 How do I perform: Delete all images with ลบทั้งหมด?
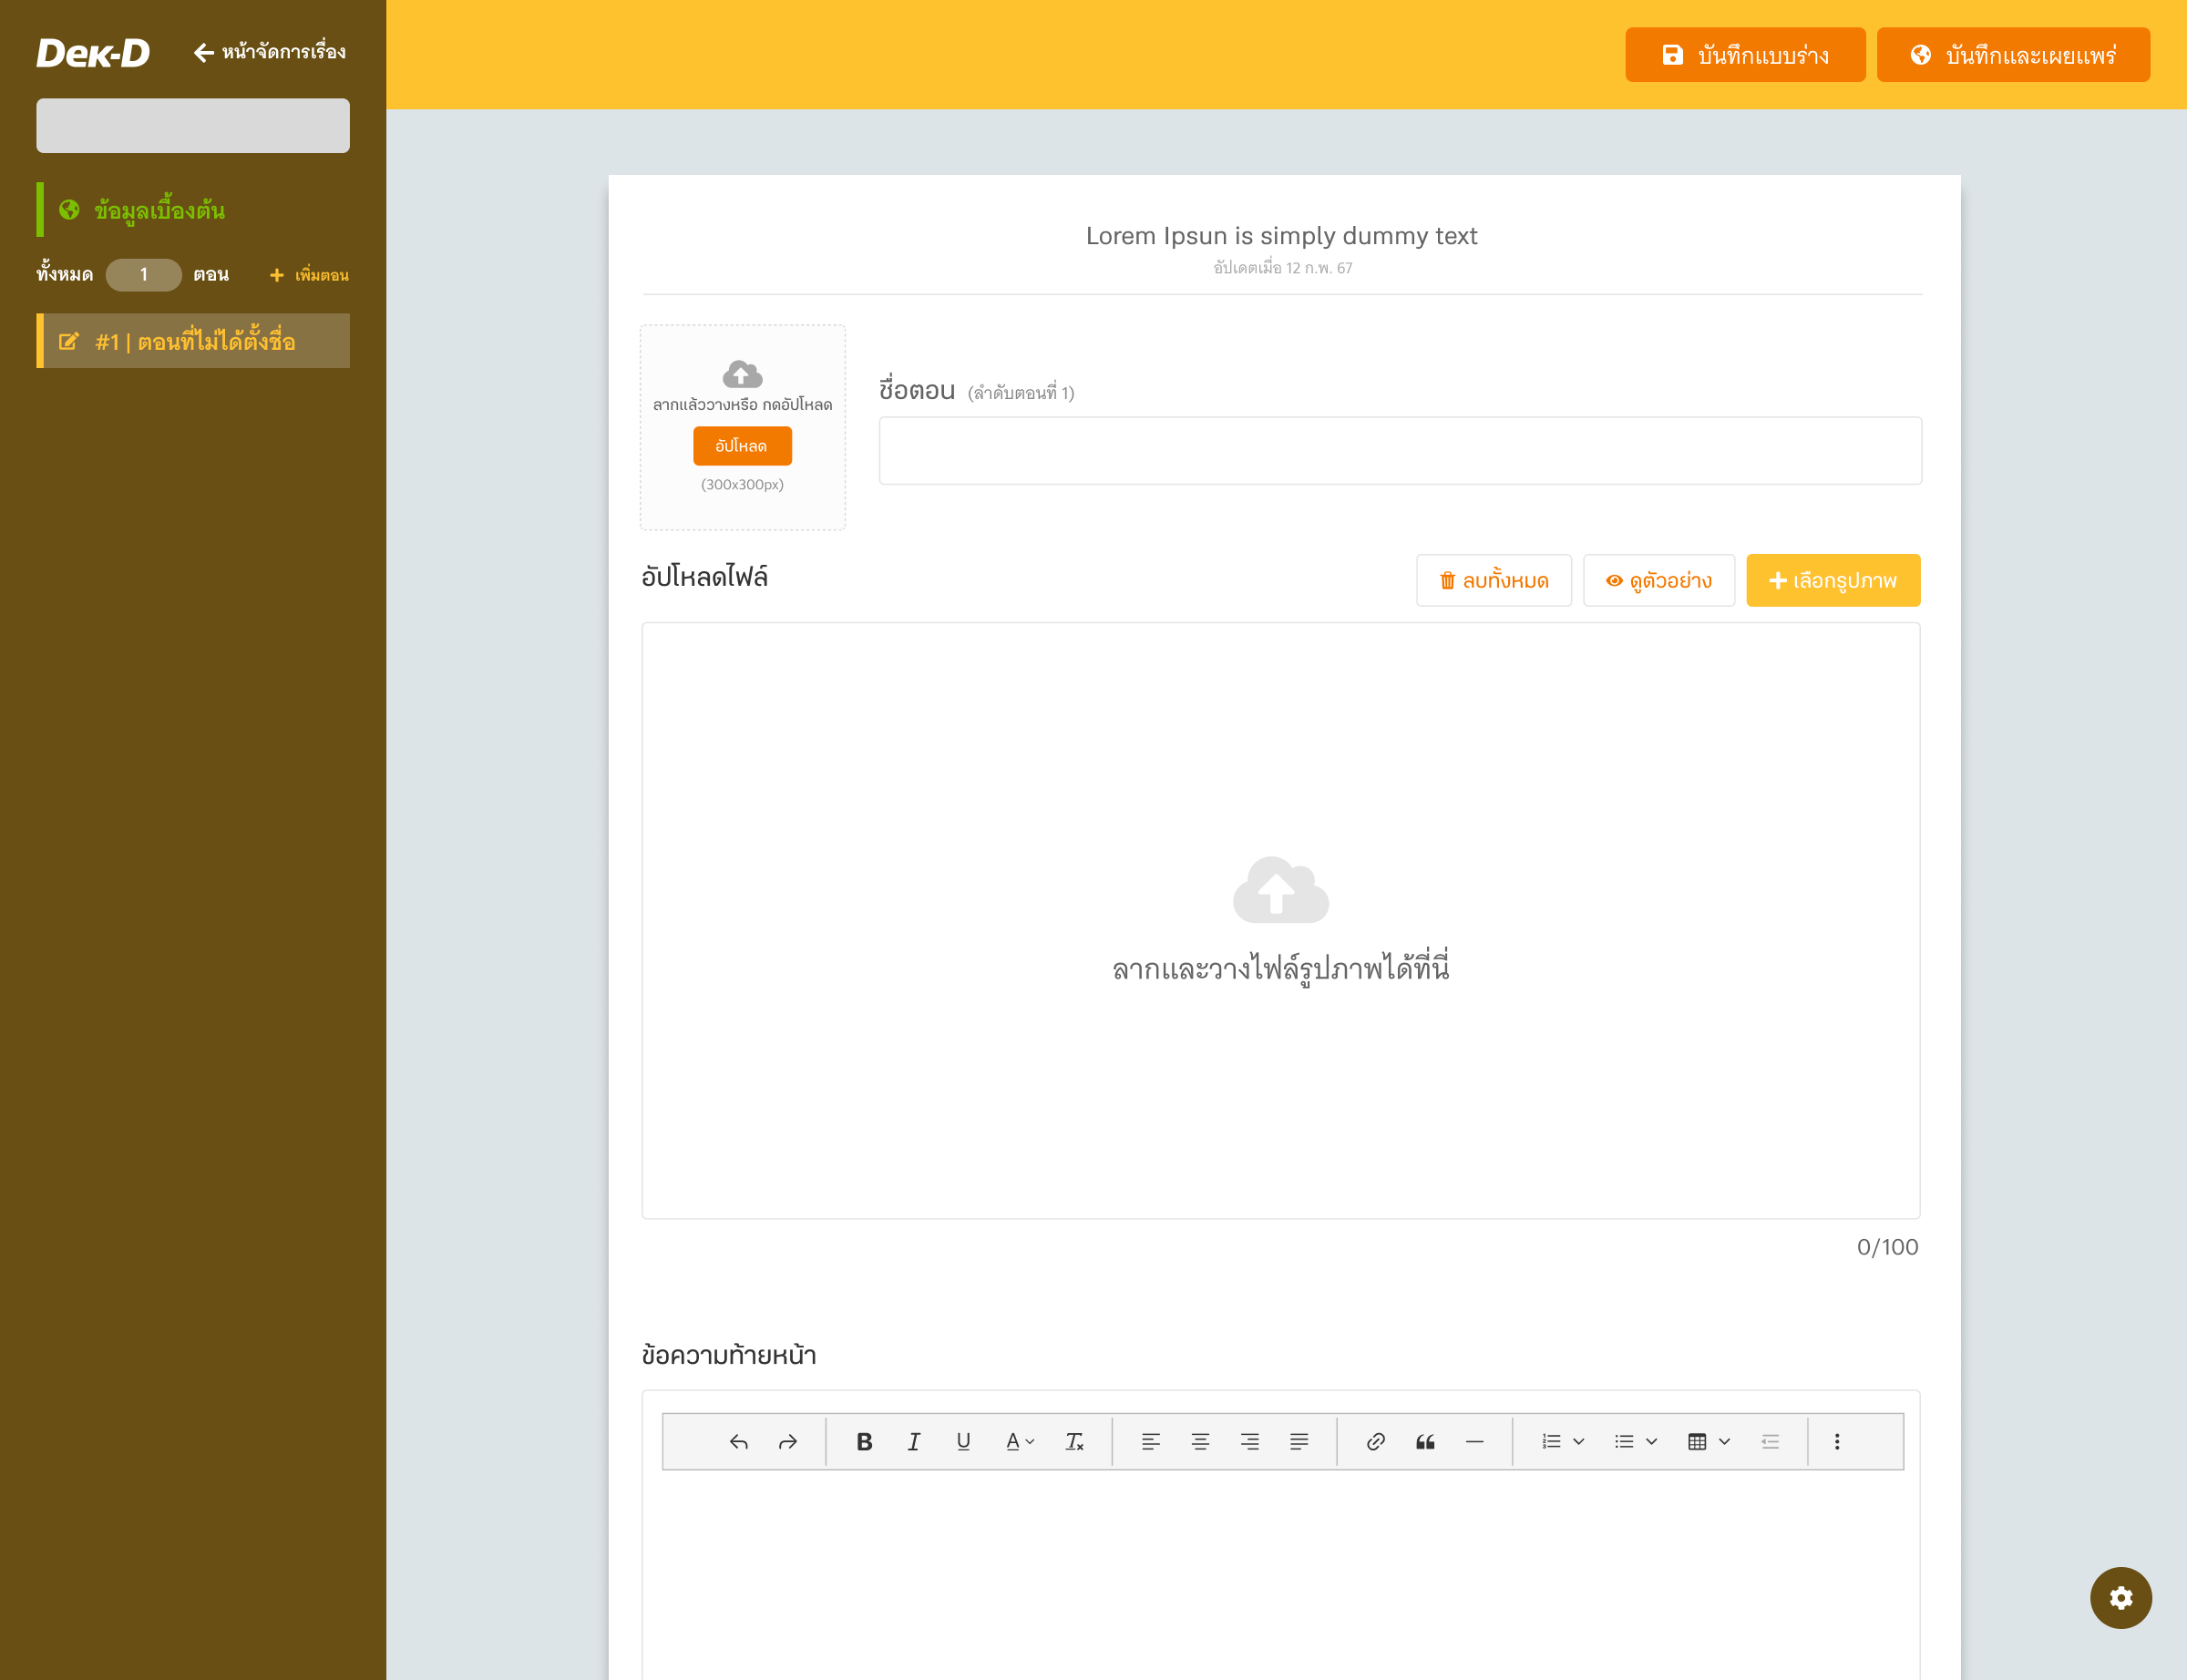pos(1494,580)
